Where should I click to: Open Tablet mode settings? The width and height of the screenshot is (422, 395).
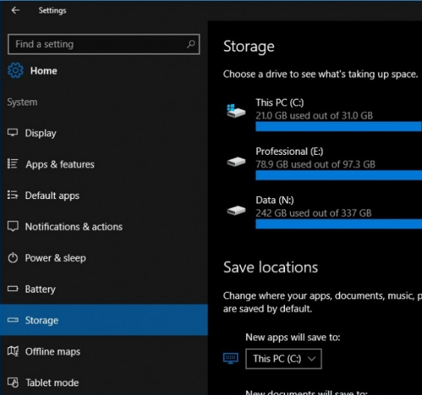coord(104,382)
